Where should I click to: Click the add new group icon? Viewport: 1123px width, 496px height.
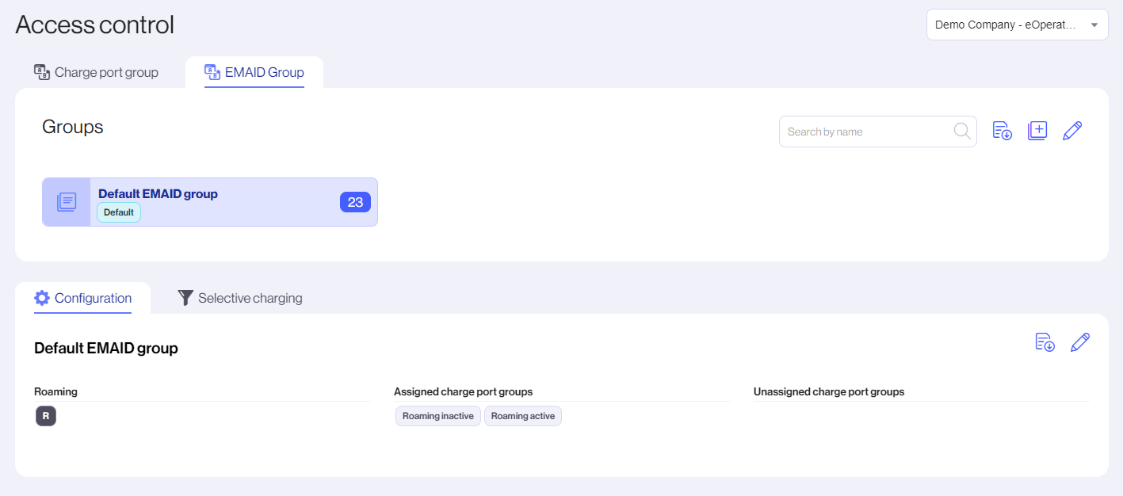pos(1037,132)
